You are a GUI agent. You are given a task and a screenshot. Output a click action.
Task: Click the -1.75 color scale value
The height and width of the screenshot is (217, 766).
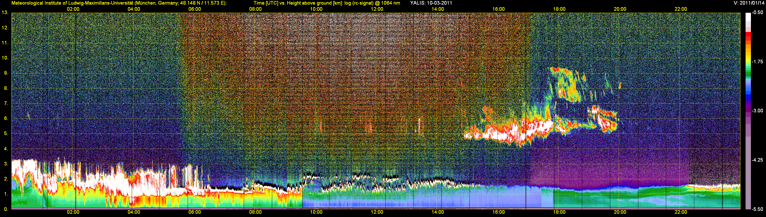tap(758, 62)
